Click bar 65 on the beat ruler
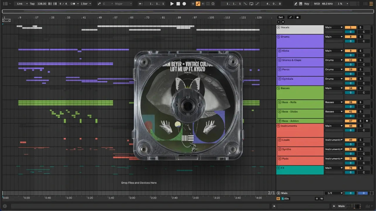Viewport: 376px width, 211px height. coord(132,18)
